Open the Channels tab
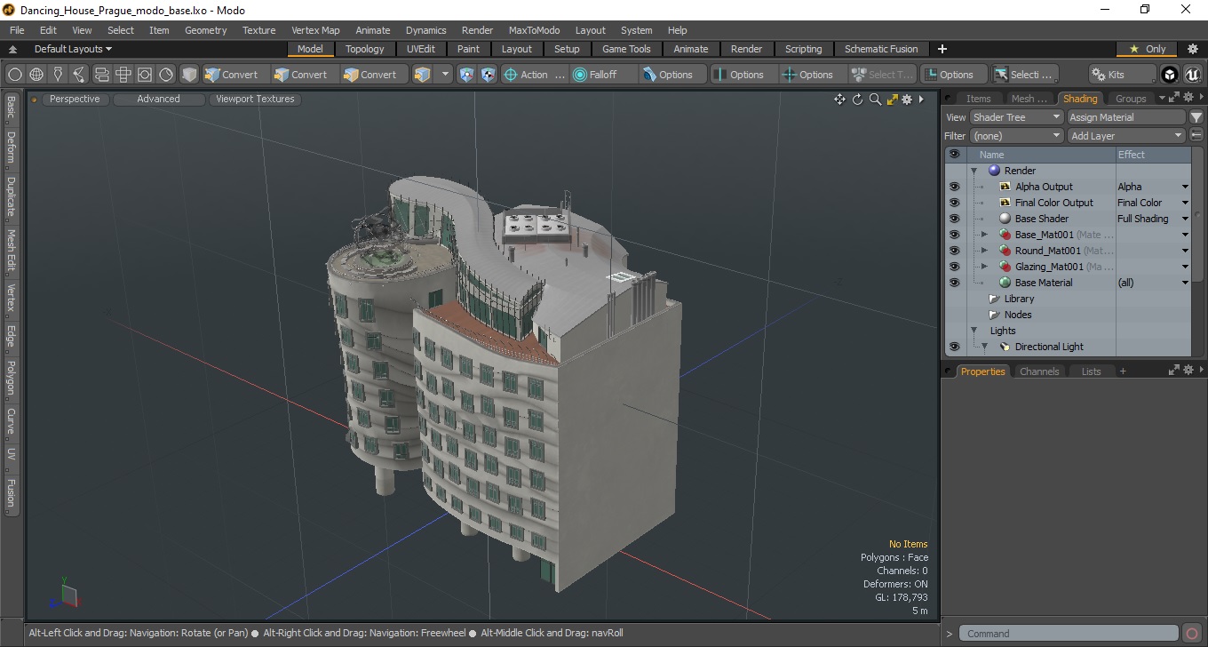1208x647 pixels. (x=1039, y=371)
